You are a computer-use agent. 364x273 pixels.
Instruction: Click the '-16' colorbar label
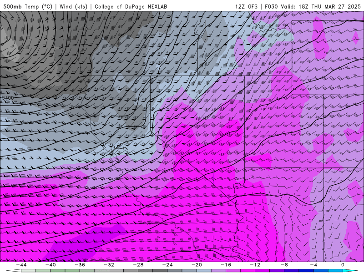click(x=226, y=265)
